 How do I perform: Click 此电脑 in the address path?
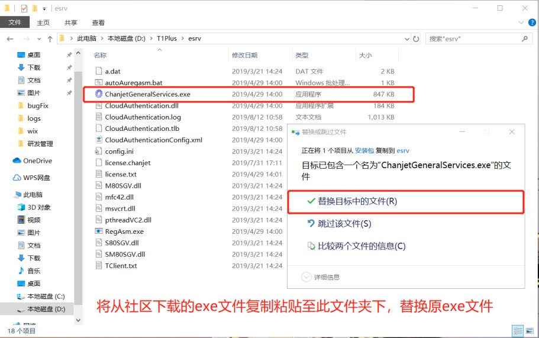tap(86, 38)
